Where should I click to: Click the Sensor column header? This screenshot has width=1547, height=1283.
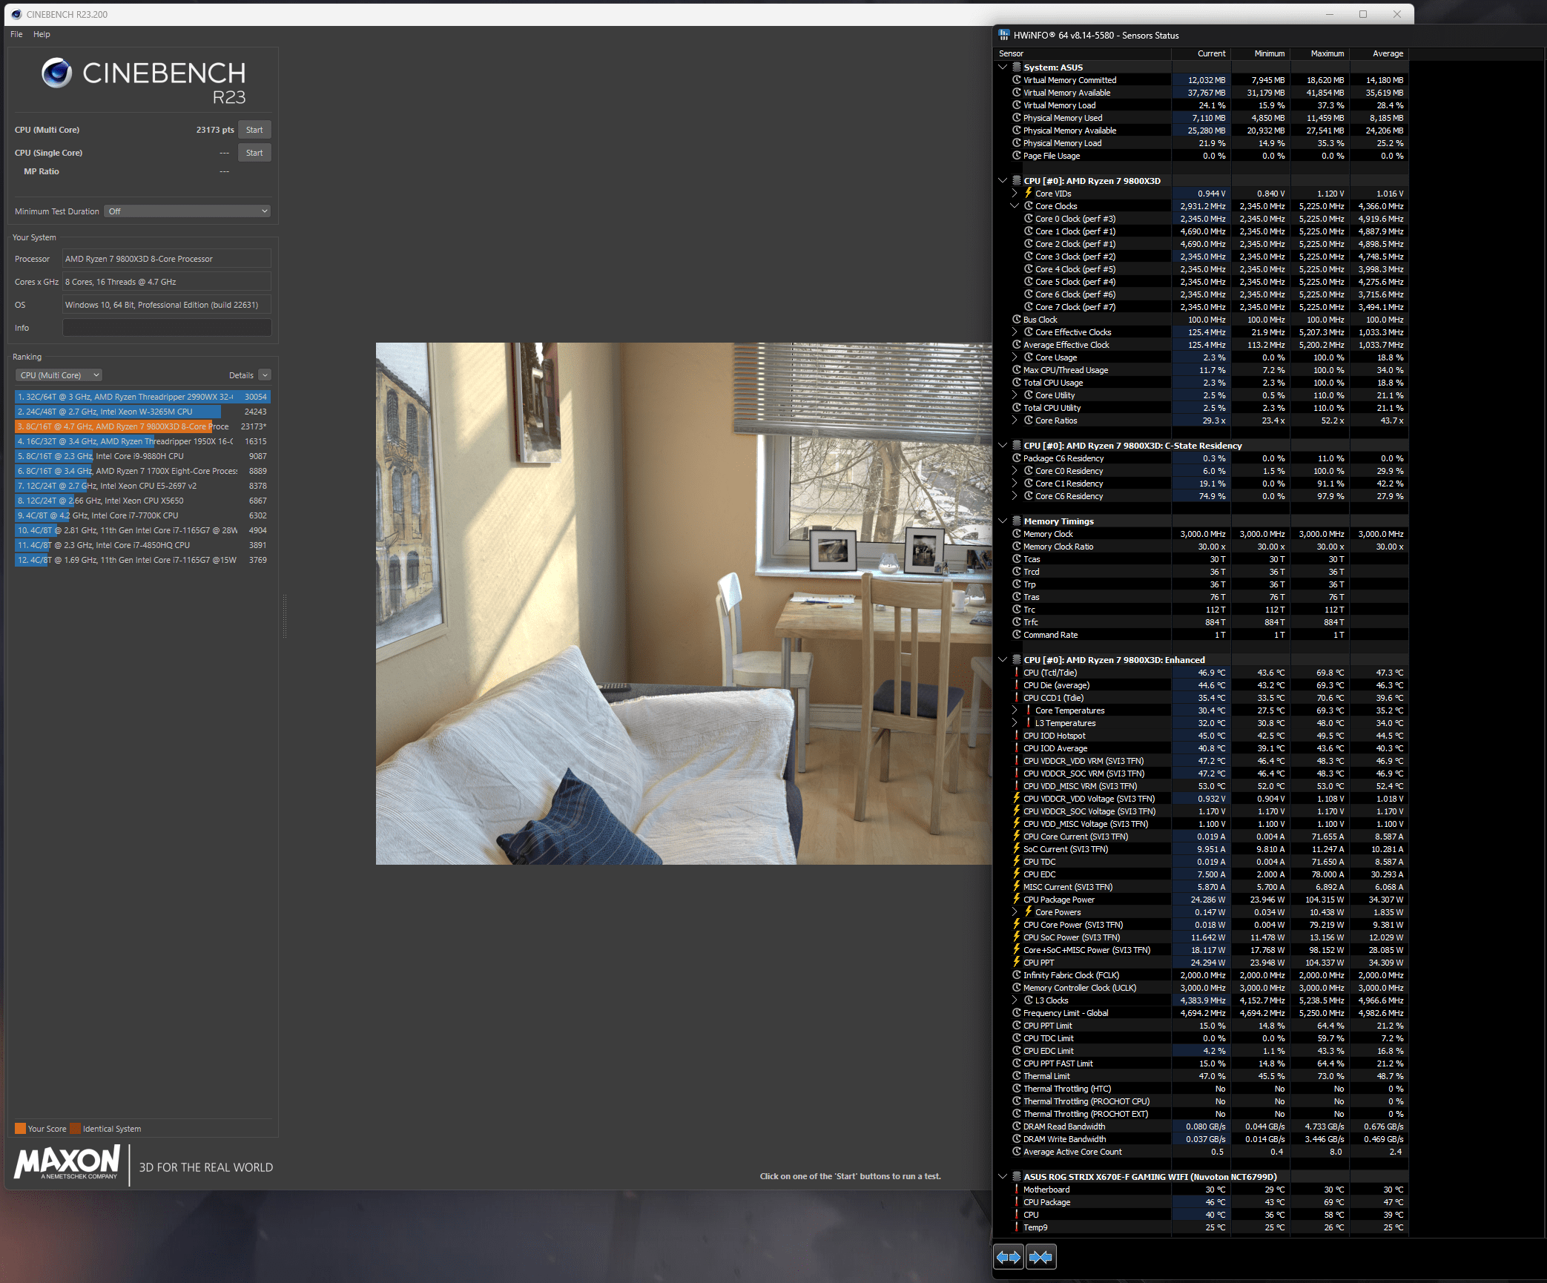point(1082,53)
